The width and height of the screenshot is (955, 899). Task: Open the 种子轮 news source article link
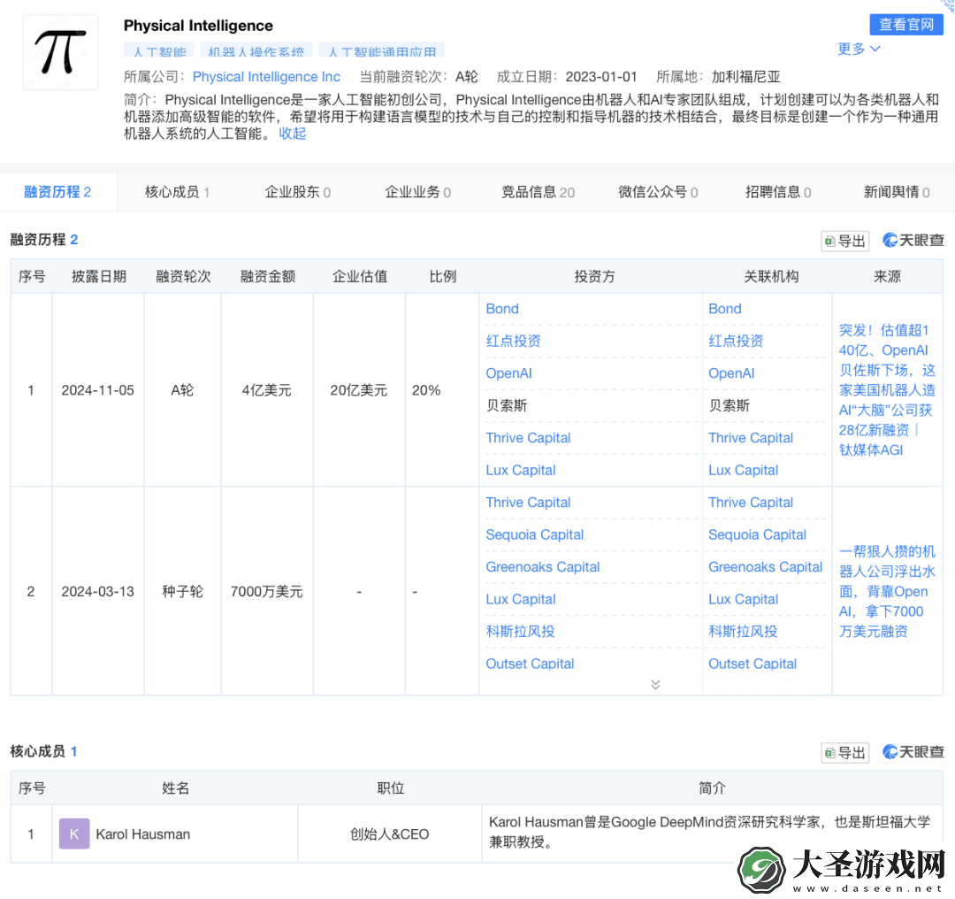(x=887, y=592)
